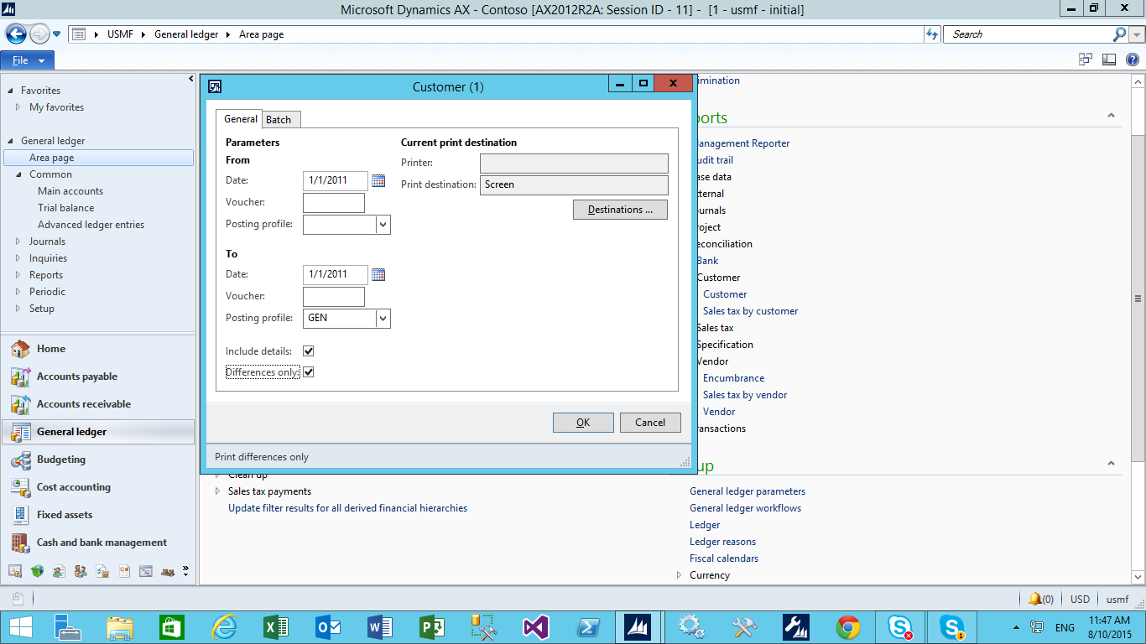The width and height of the screenshot is (1146, 644).
Task: Click the notifications bell icon
Action: click(1035, 599)
